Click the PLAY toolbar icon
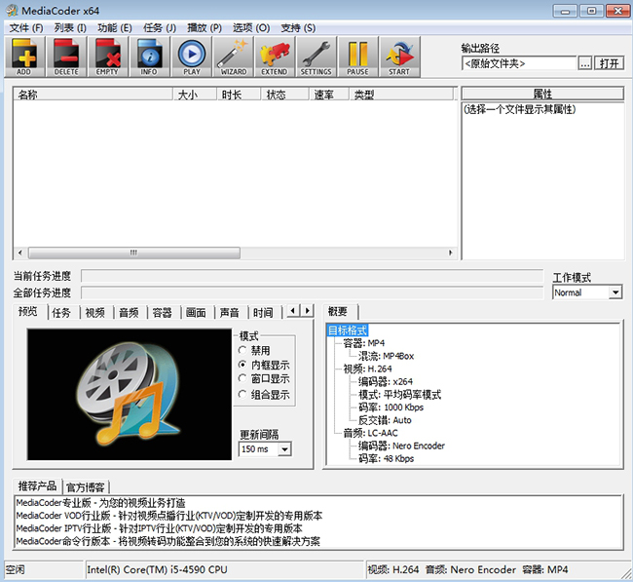The width and height of the screenshot is (633, 582). [191, 57]
